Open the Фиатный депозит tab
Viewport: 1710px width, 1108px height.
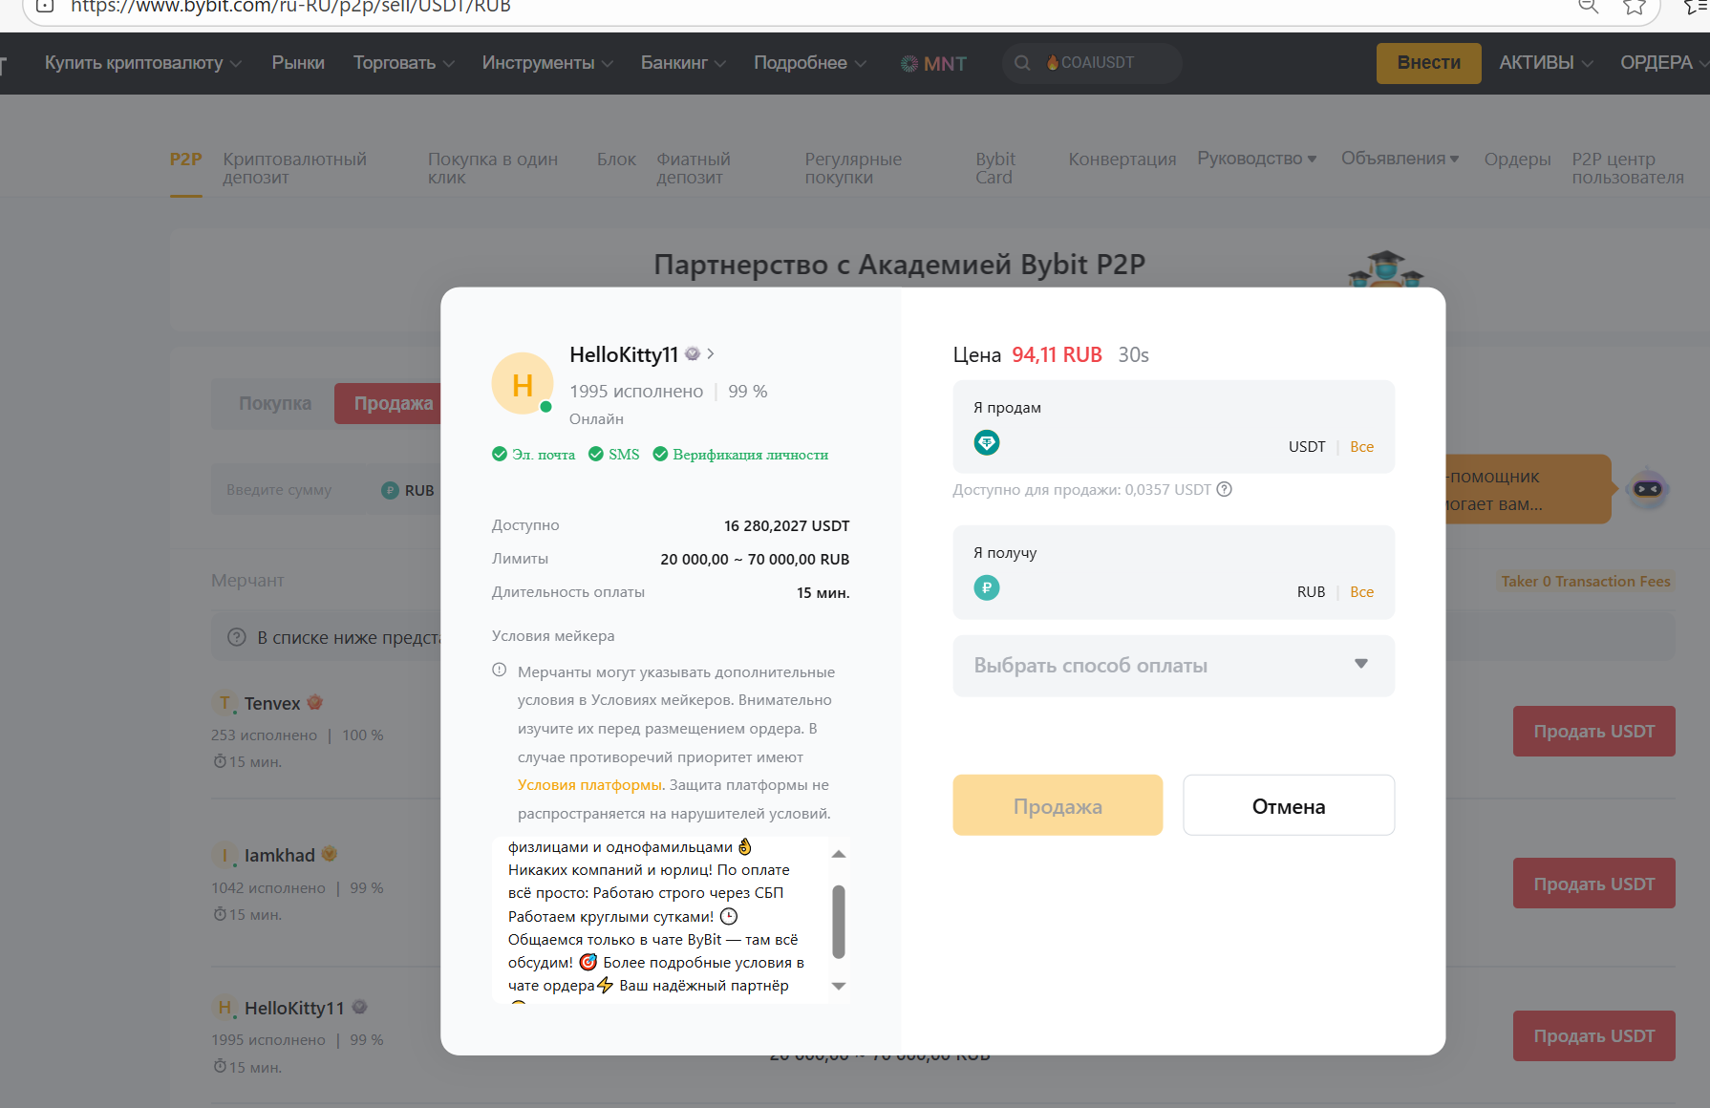tap(694, 168)
